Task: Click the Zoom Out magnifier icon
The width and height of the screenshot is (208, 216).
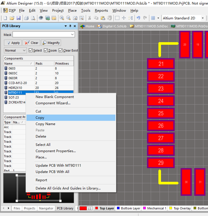Action: click(68, 18)
